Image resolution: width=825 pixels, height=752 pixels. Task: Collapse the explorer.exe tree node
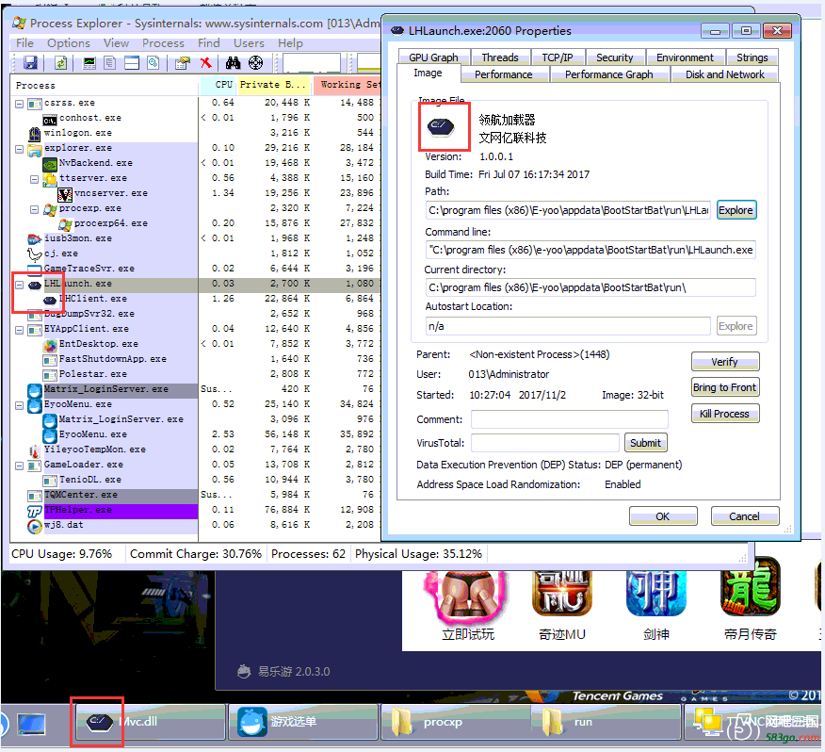(20, 149)
